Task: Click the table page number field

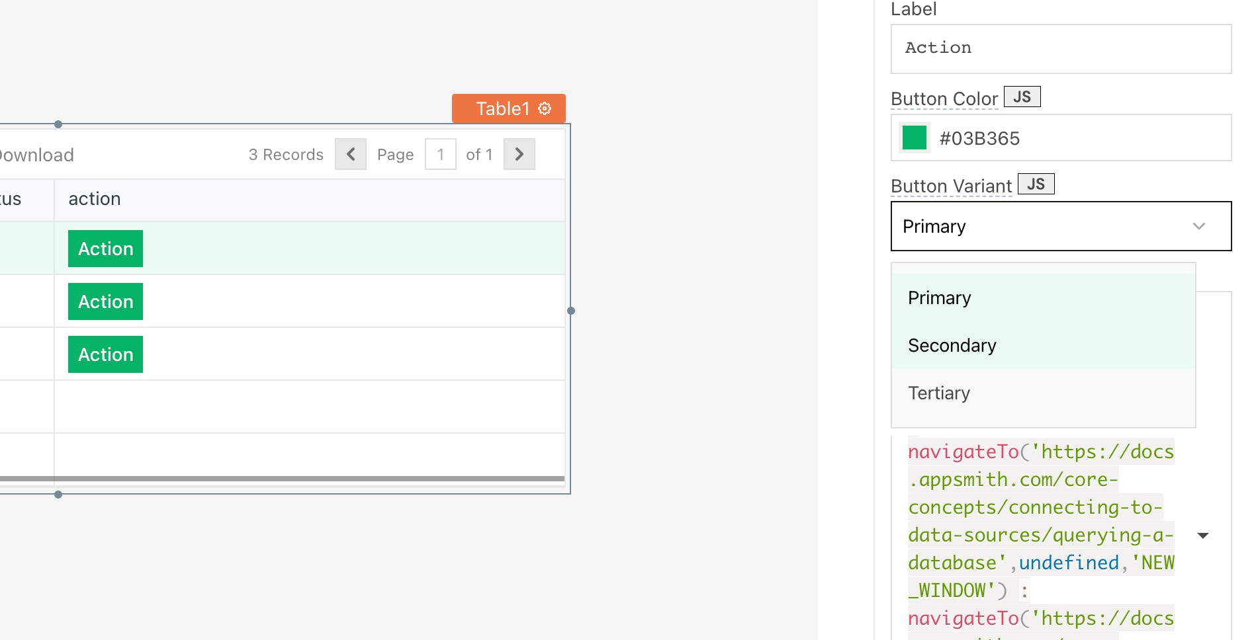Action: (440, 154)
